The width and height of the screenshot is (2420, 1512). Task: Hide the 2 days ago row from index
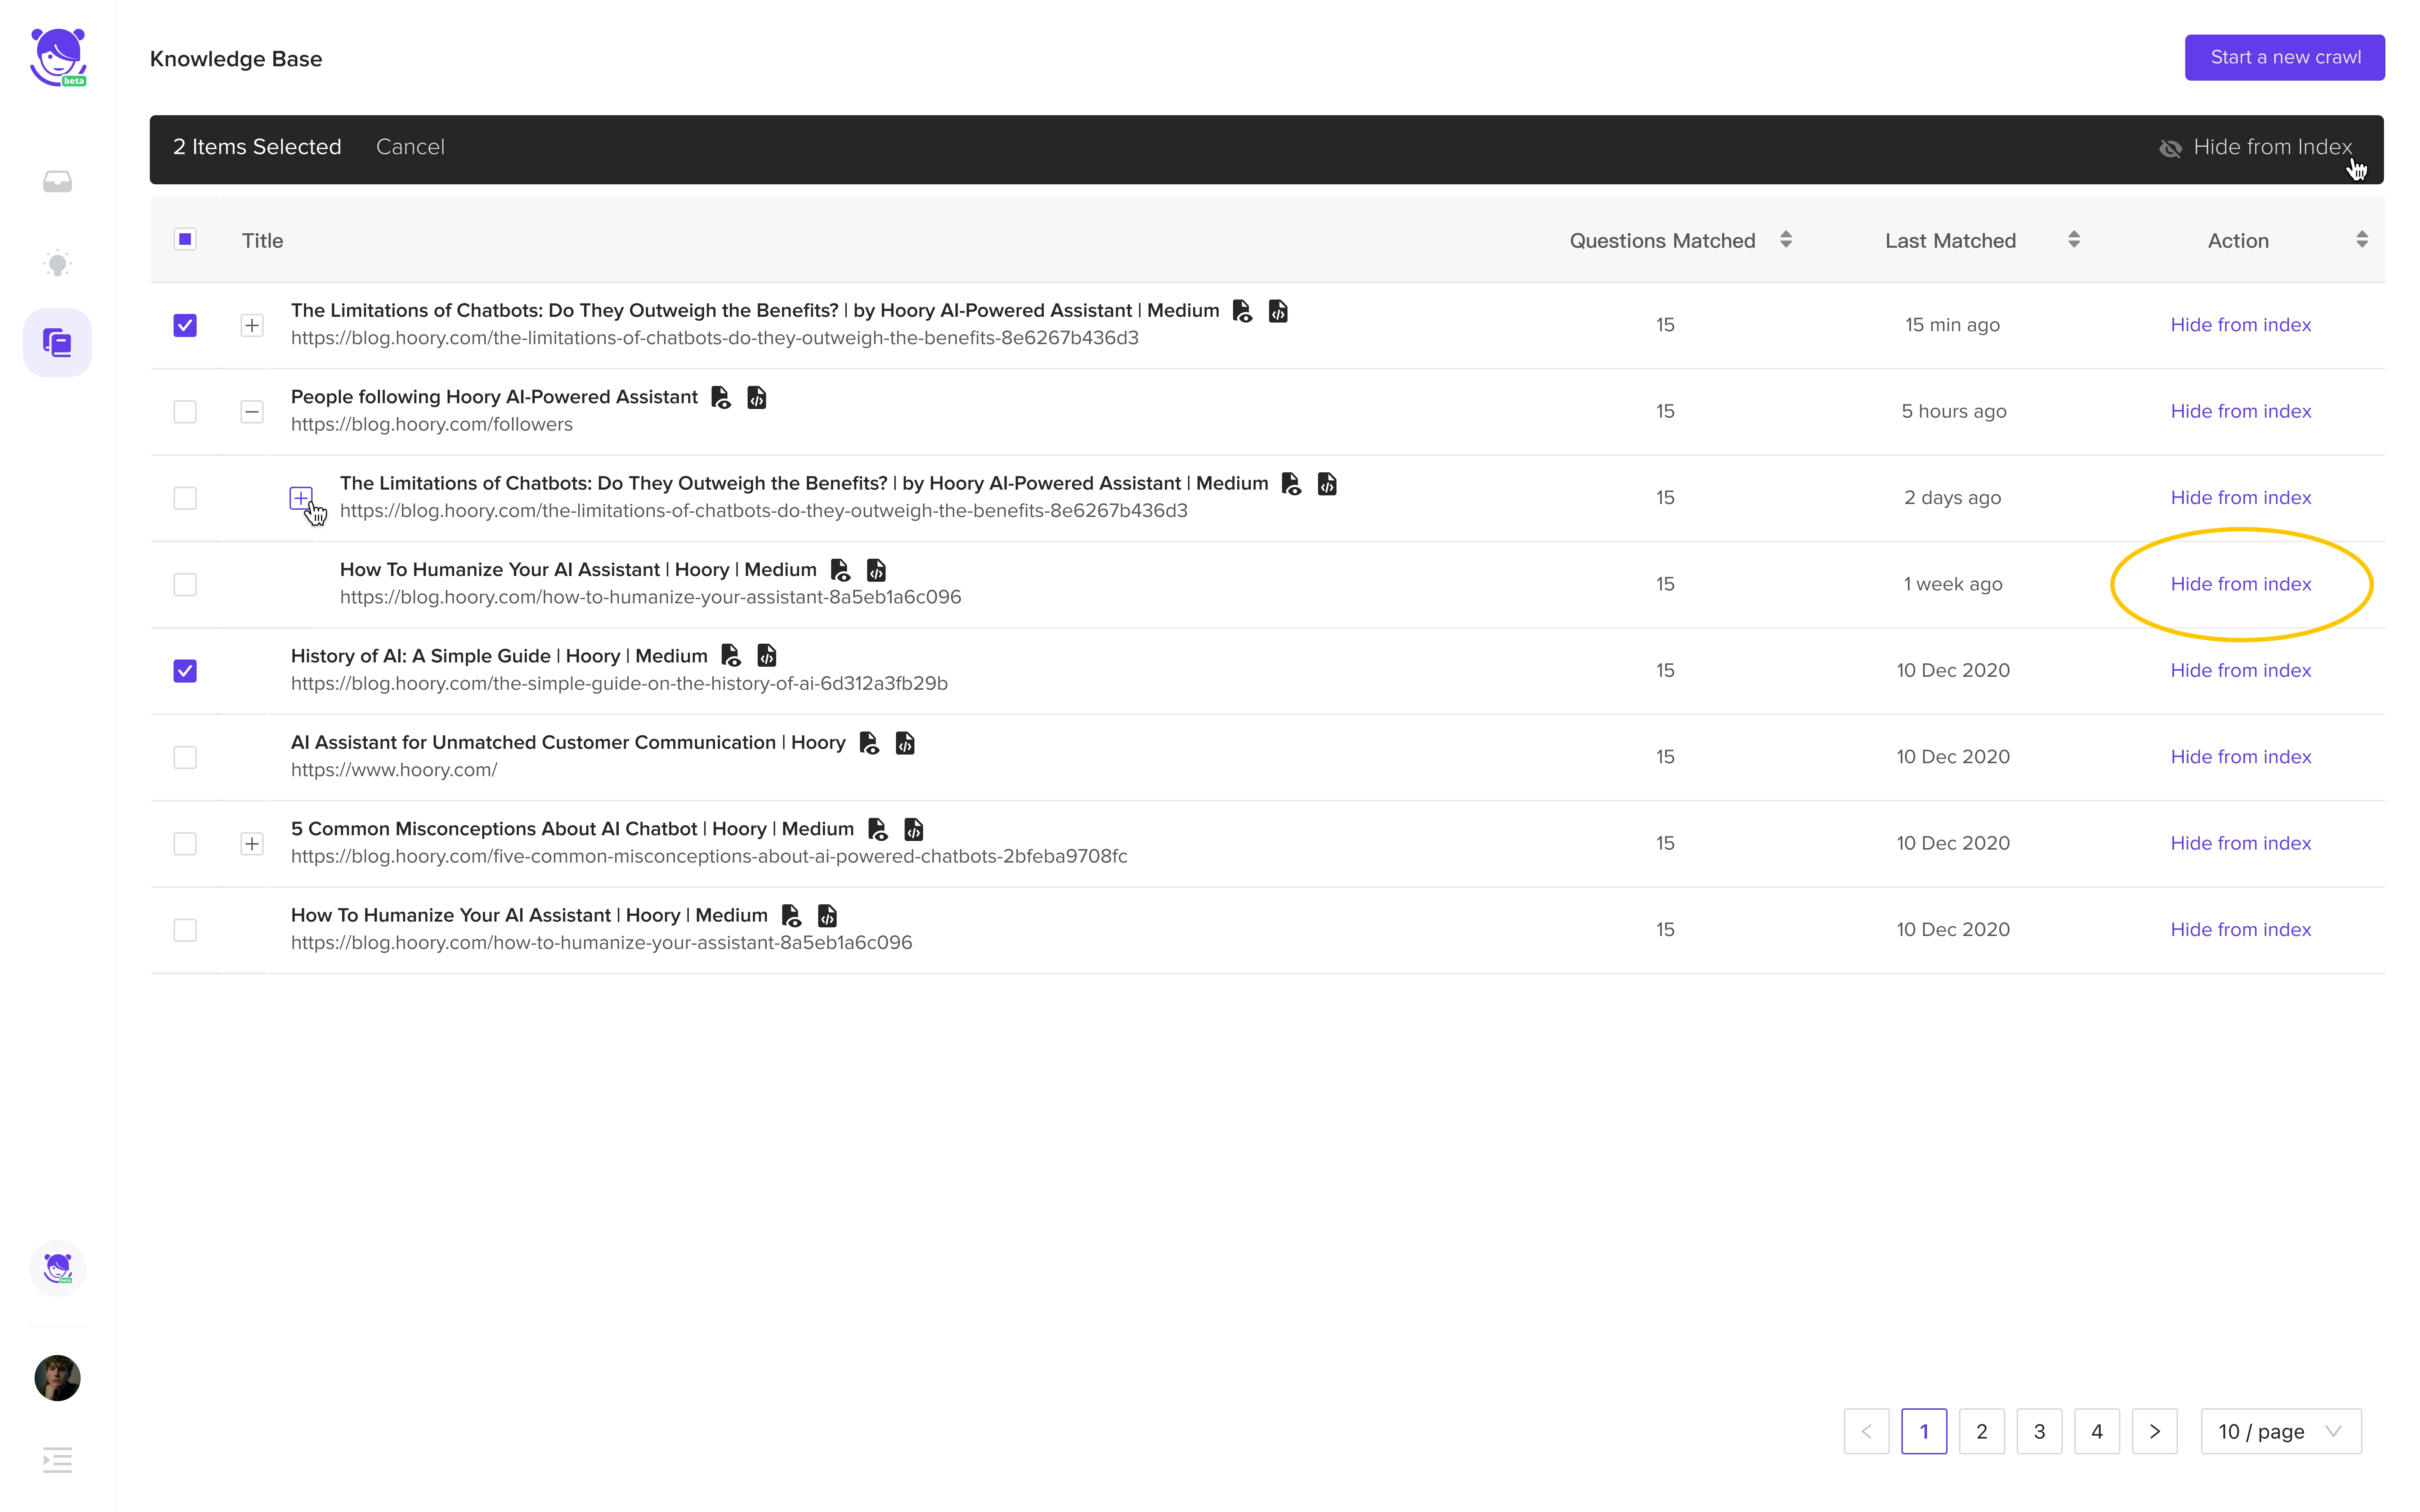pos(2241,498)
